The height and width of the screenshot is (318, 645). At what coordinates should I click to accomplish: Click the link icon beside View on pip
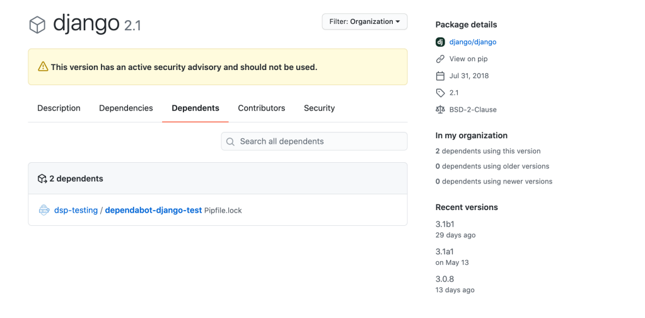[440, 59]
